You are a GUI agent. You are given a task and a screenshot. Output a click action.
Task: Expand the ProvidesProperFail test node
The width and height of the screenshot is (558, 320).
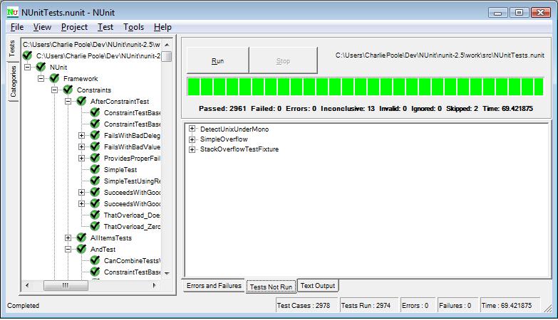point(81,158)
